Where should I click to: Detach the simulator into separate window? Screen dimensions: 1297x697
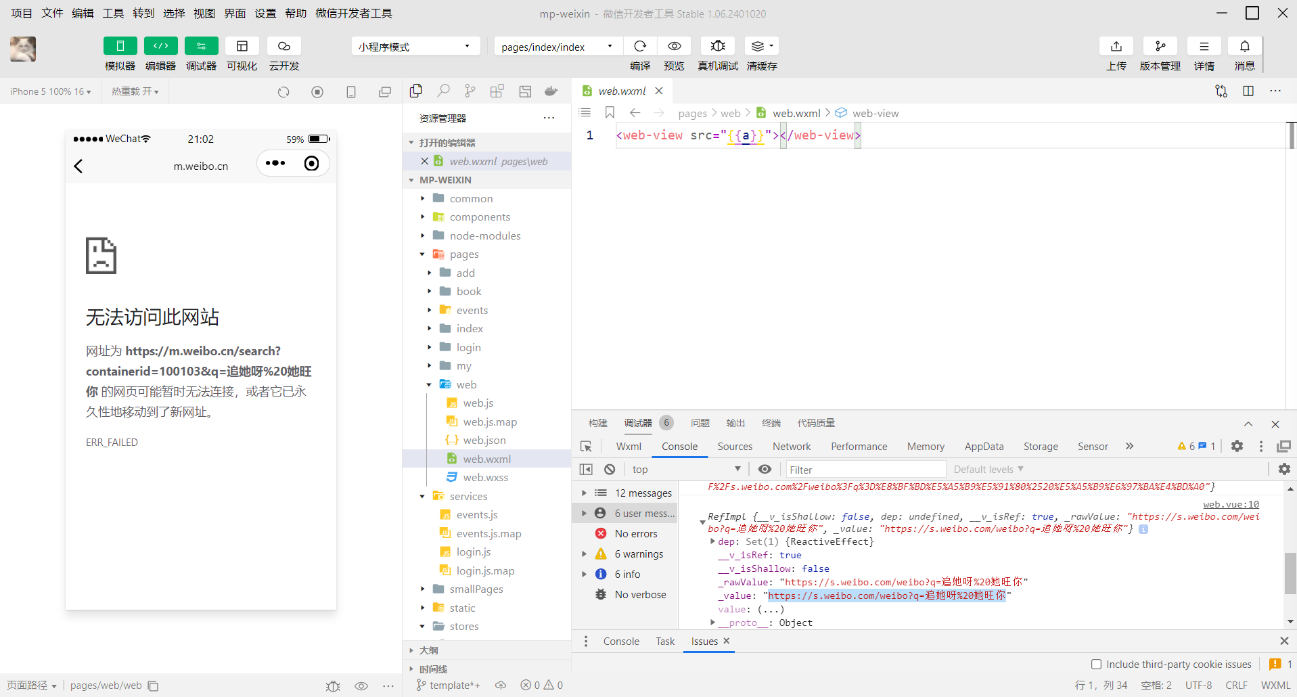(x=385, y=91)
